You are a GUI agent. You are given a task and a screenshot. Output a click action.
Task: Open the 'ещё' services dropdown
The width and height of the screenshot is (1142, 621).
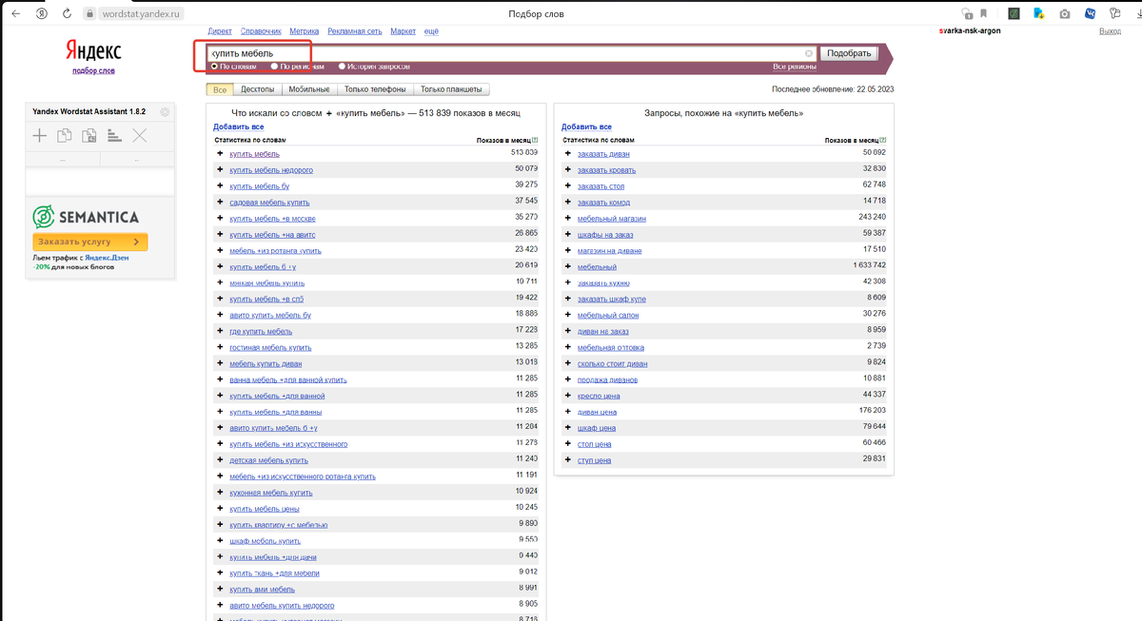tap(431, 31)
